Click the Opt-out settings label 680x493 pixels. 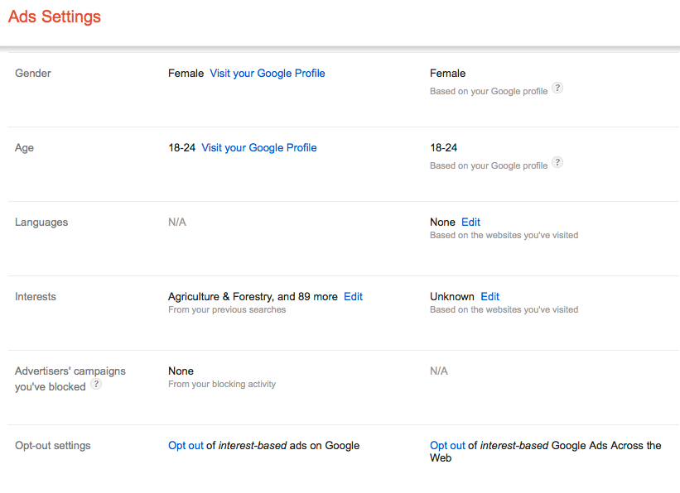pyautogui.click(x=53, y=446)
